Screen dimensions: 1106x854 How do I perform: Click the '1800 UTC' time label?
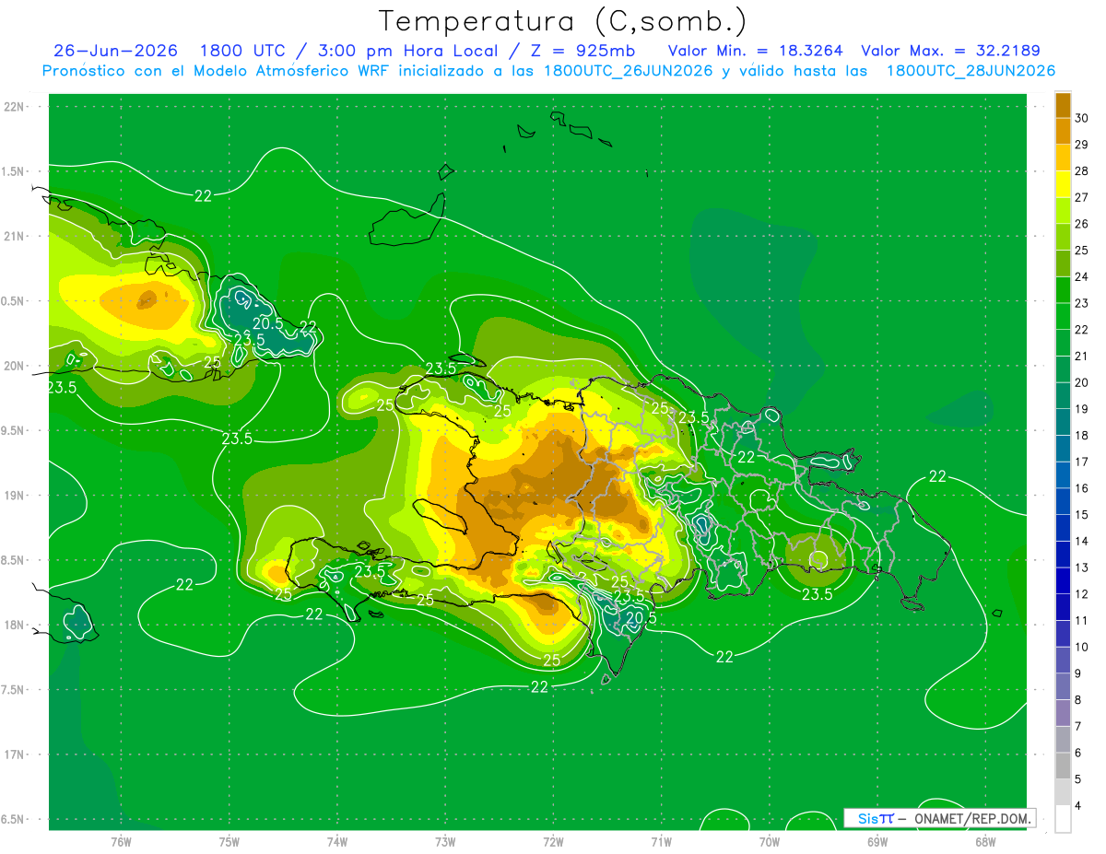click(242, 51)
